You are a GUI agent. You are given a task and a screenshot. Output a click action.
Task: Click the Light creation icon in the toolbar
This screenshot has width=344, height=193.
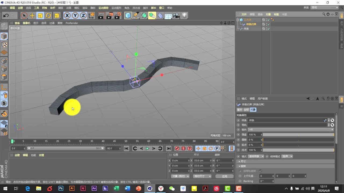pyautogui.click(x=184, y=16)
